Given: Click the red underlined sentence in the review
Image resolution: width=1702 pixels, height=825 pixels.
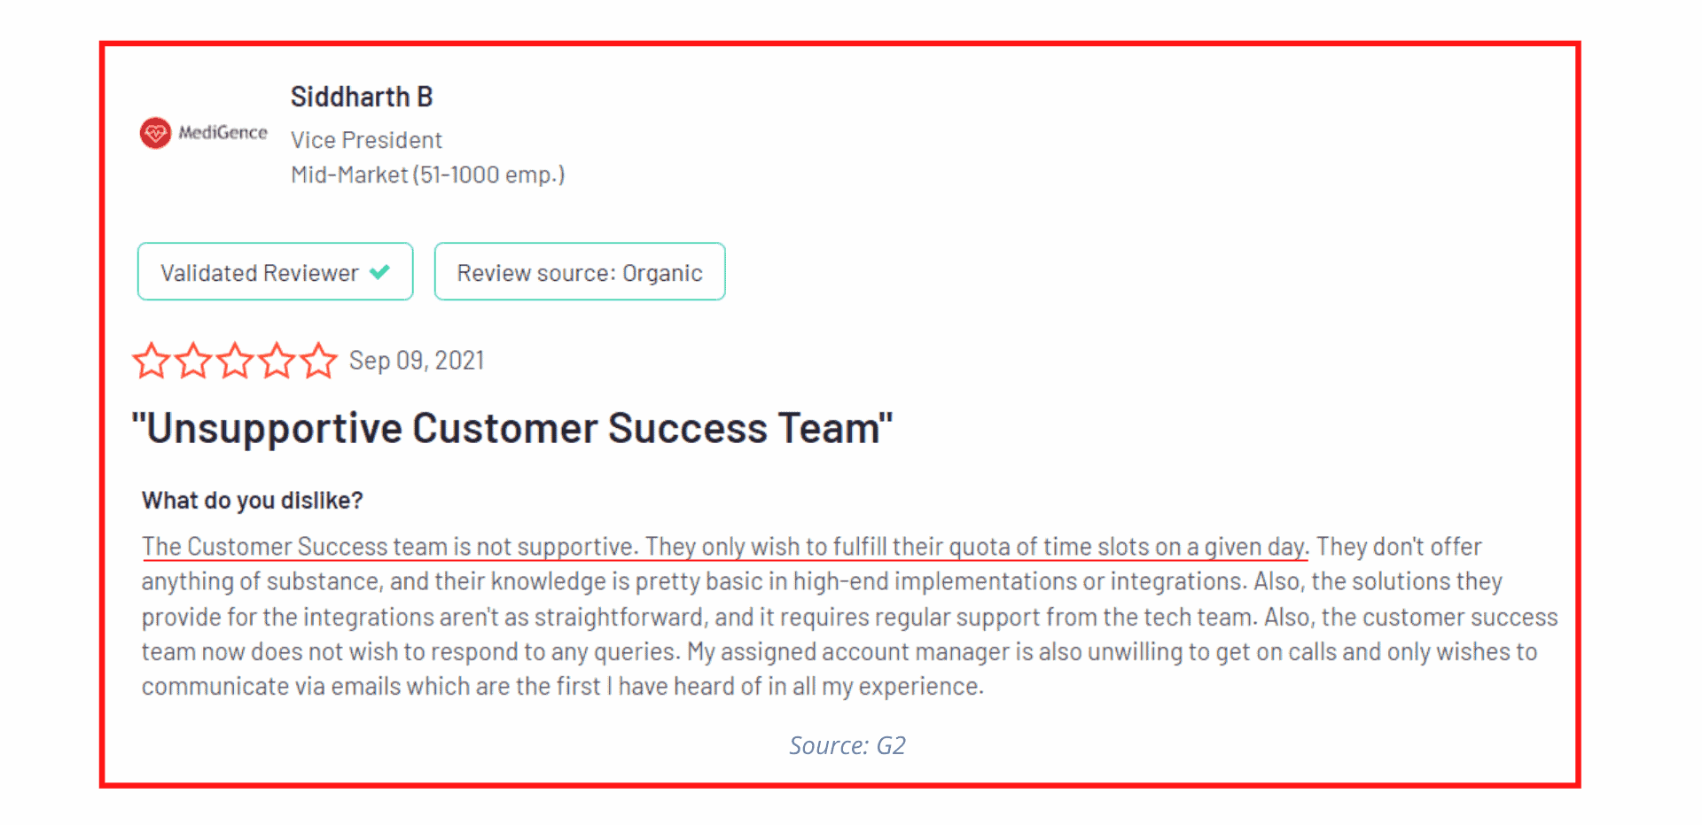Looking at the screenshot, I should [724, 547].
